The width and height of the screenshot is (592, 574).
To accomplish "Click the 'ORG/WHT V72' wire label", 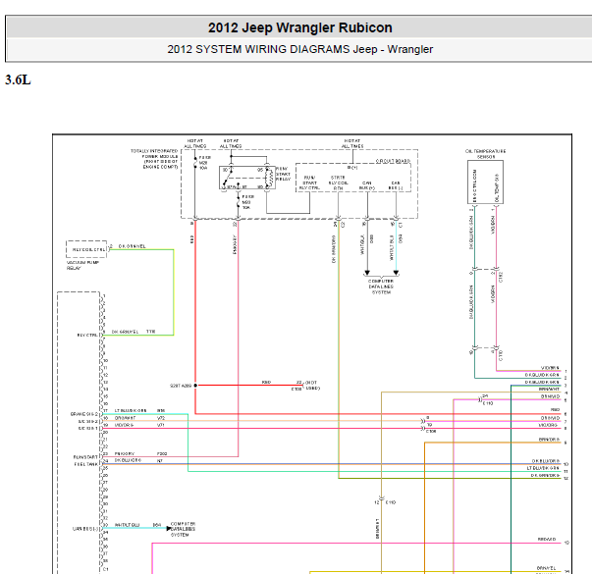I will (139, 418).
